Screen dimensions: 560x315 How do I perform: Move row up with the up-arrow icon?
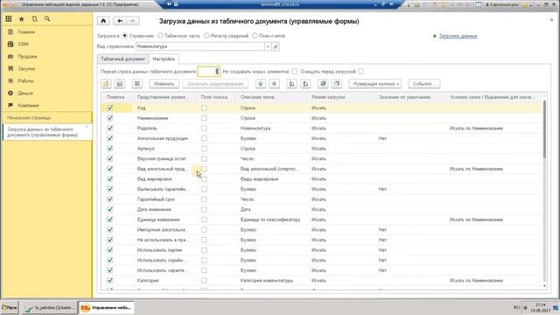tap(261, 84)
